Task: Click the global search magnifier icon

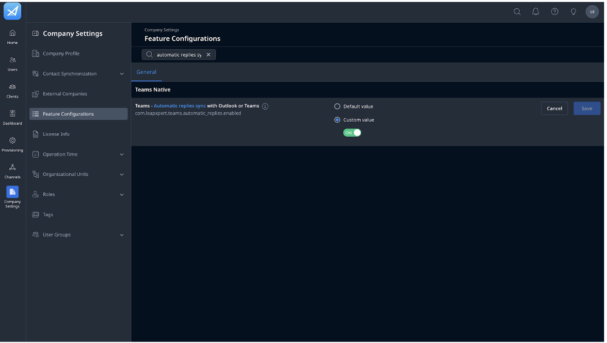Action: tap(517, 12)
